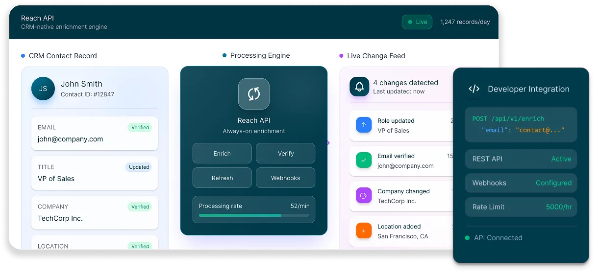598x276 pixels.
Task: Click the CRM Contact Record heading
Action: [x=63, y=56]
